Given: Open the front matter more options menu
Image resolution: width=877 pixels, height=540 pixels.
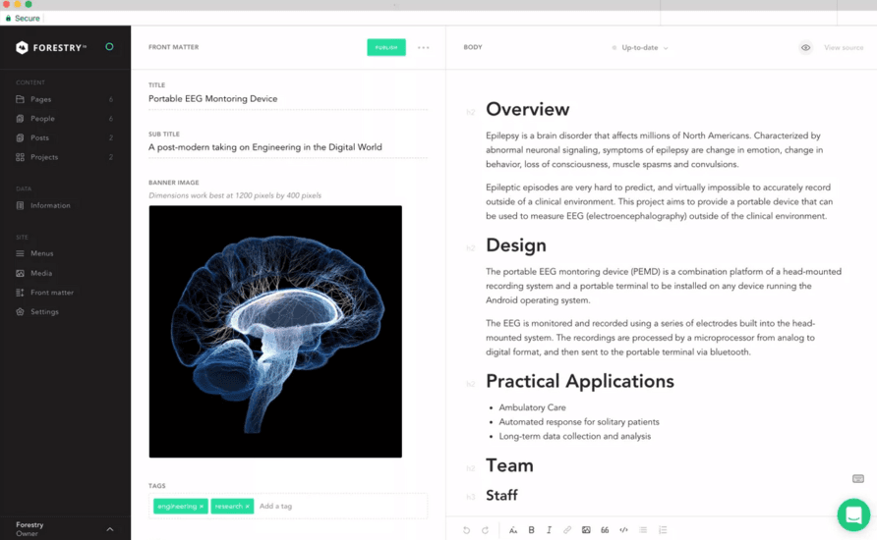Looking at the screenshot, I should [x=424, y=47].
